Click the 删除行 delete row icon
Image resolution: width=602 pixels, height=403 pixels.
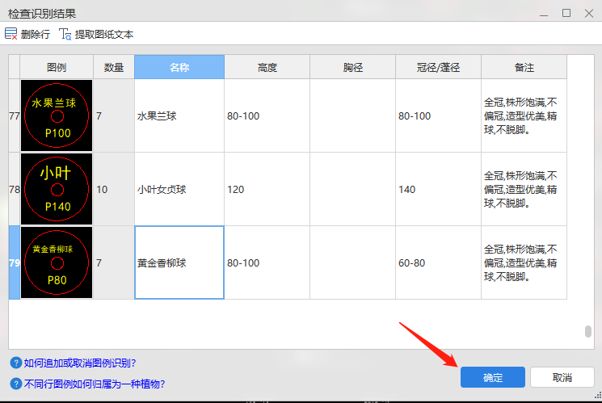[11, 34]
